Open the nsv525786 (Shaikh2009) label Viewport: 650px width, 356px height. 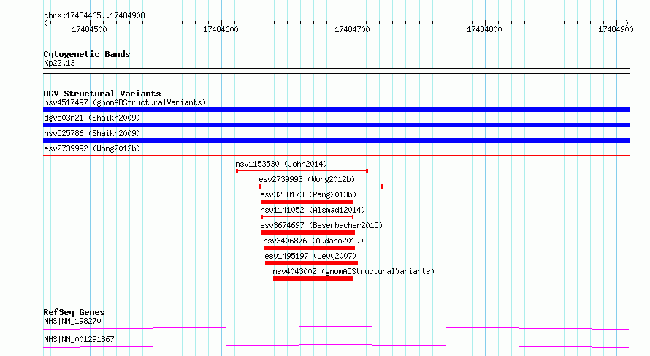point(92,133)
